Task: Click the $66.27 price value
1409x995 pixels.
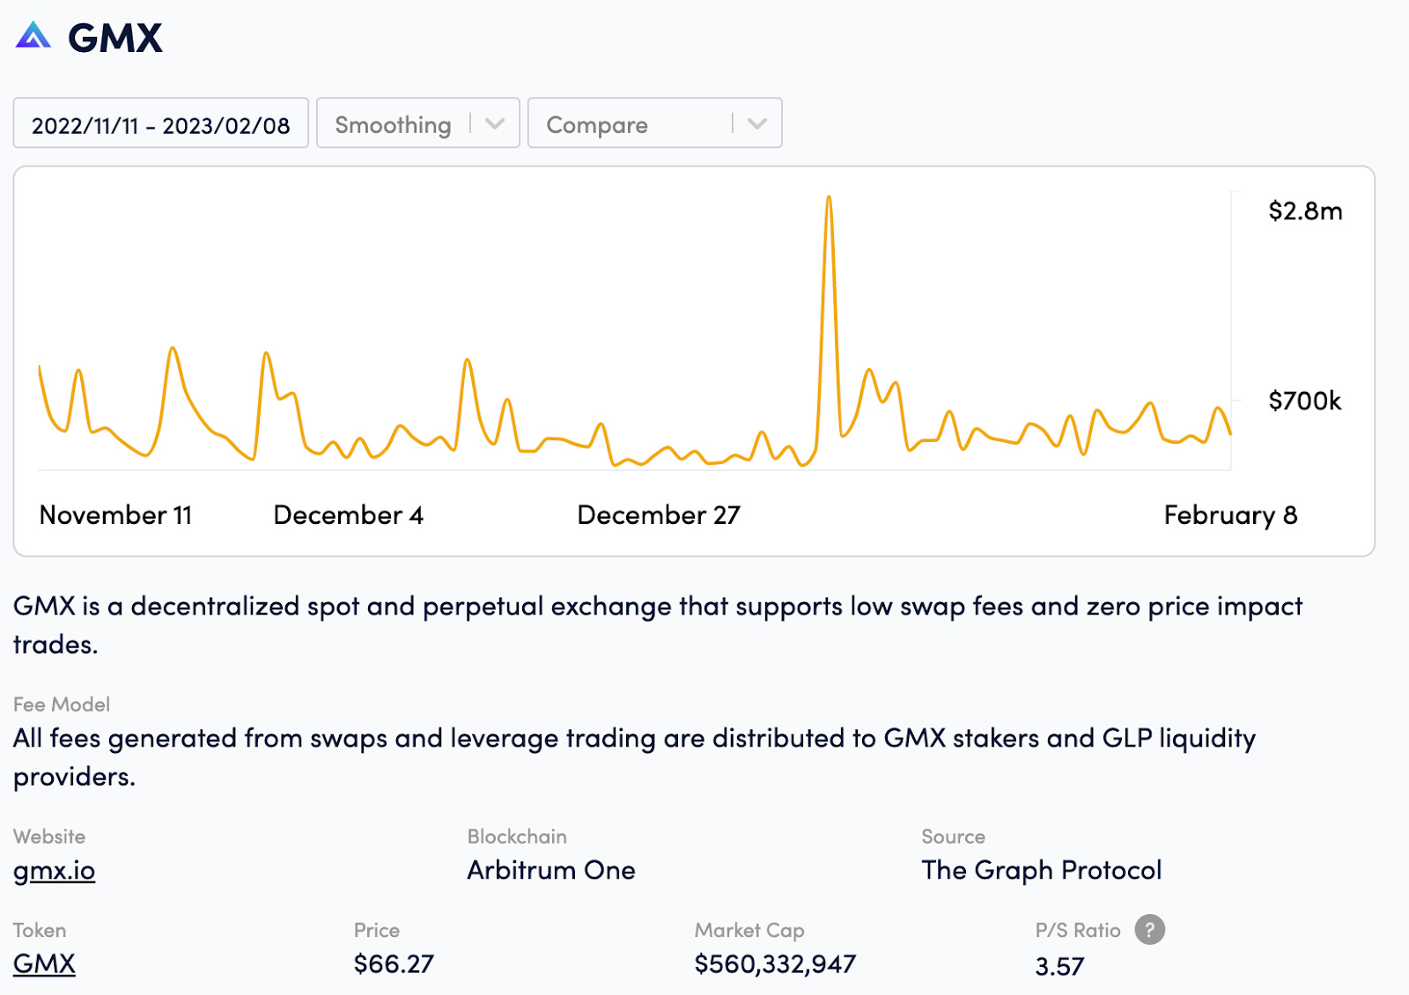Action: point(394,964)
